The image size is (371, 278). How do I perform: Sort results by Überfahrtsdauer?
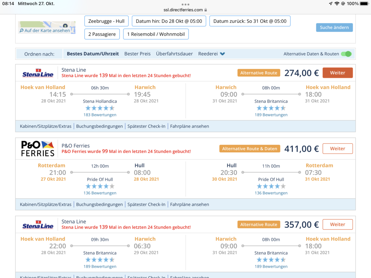[174, 54]
